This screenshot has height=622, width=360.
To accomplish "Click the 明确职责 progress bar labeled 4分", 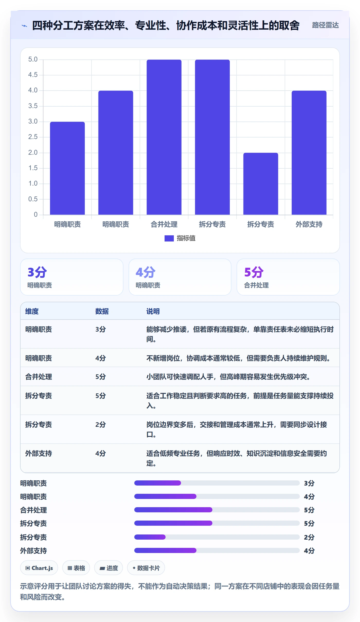I will click(x=217, y=496).
